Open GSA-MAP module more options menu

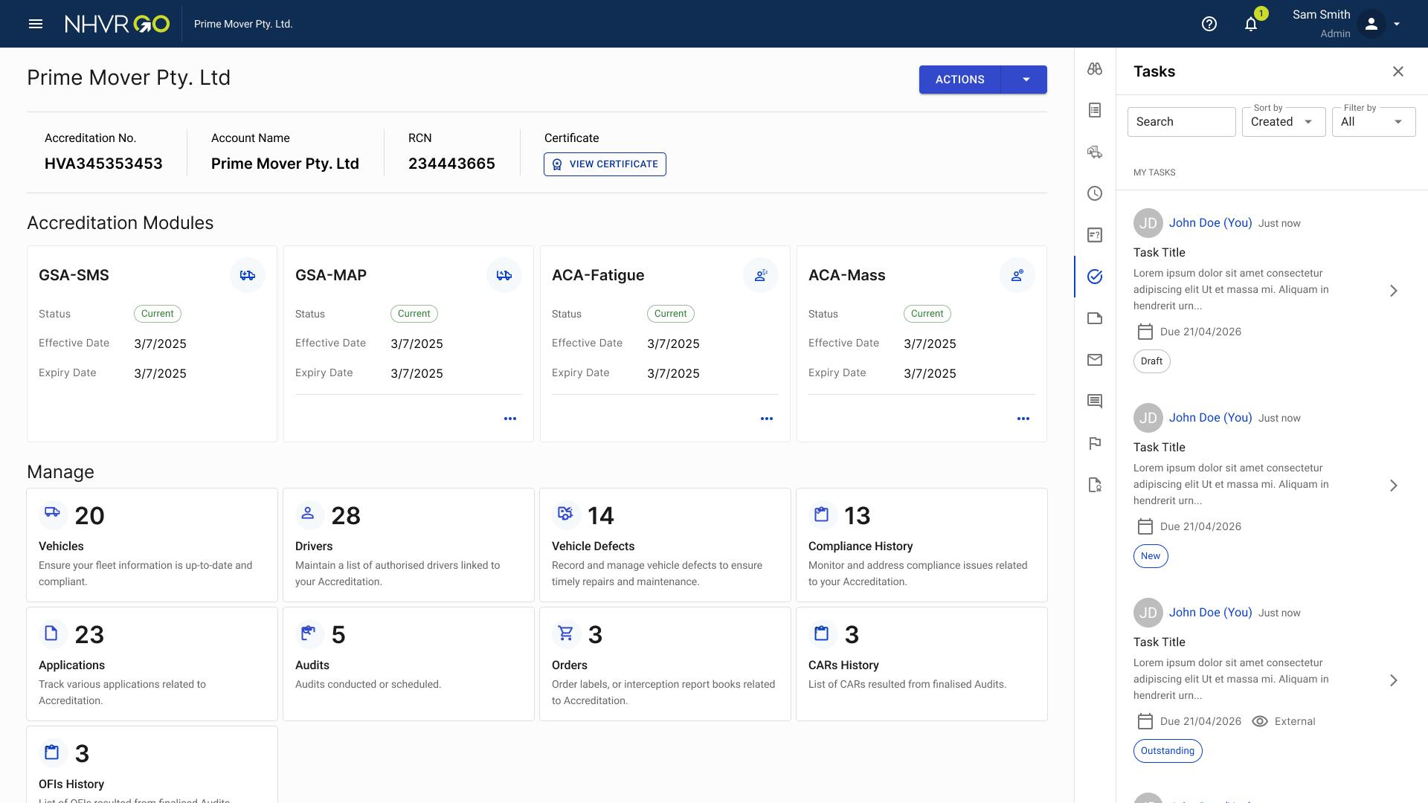click(x=510, y=419)
